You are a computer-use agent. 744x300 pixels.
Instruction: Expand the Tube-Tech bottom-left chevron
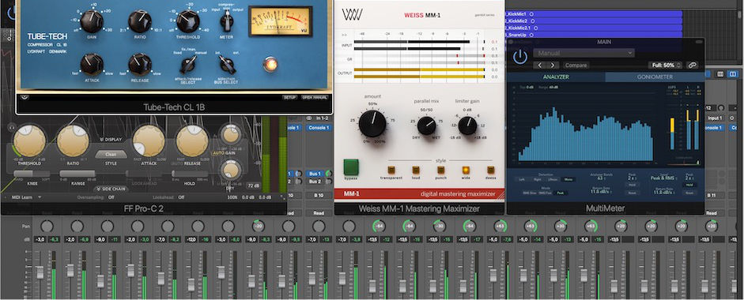click(x=25, y=97)
